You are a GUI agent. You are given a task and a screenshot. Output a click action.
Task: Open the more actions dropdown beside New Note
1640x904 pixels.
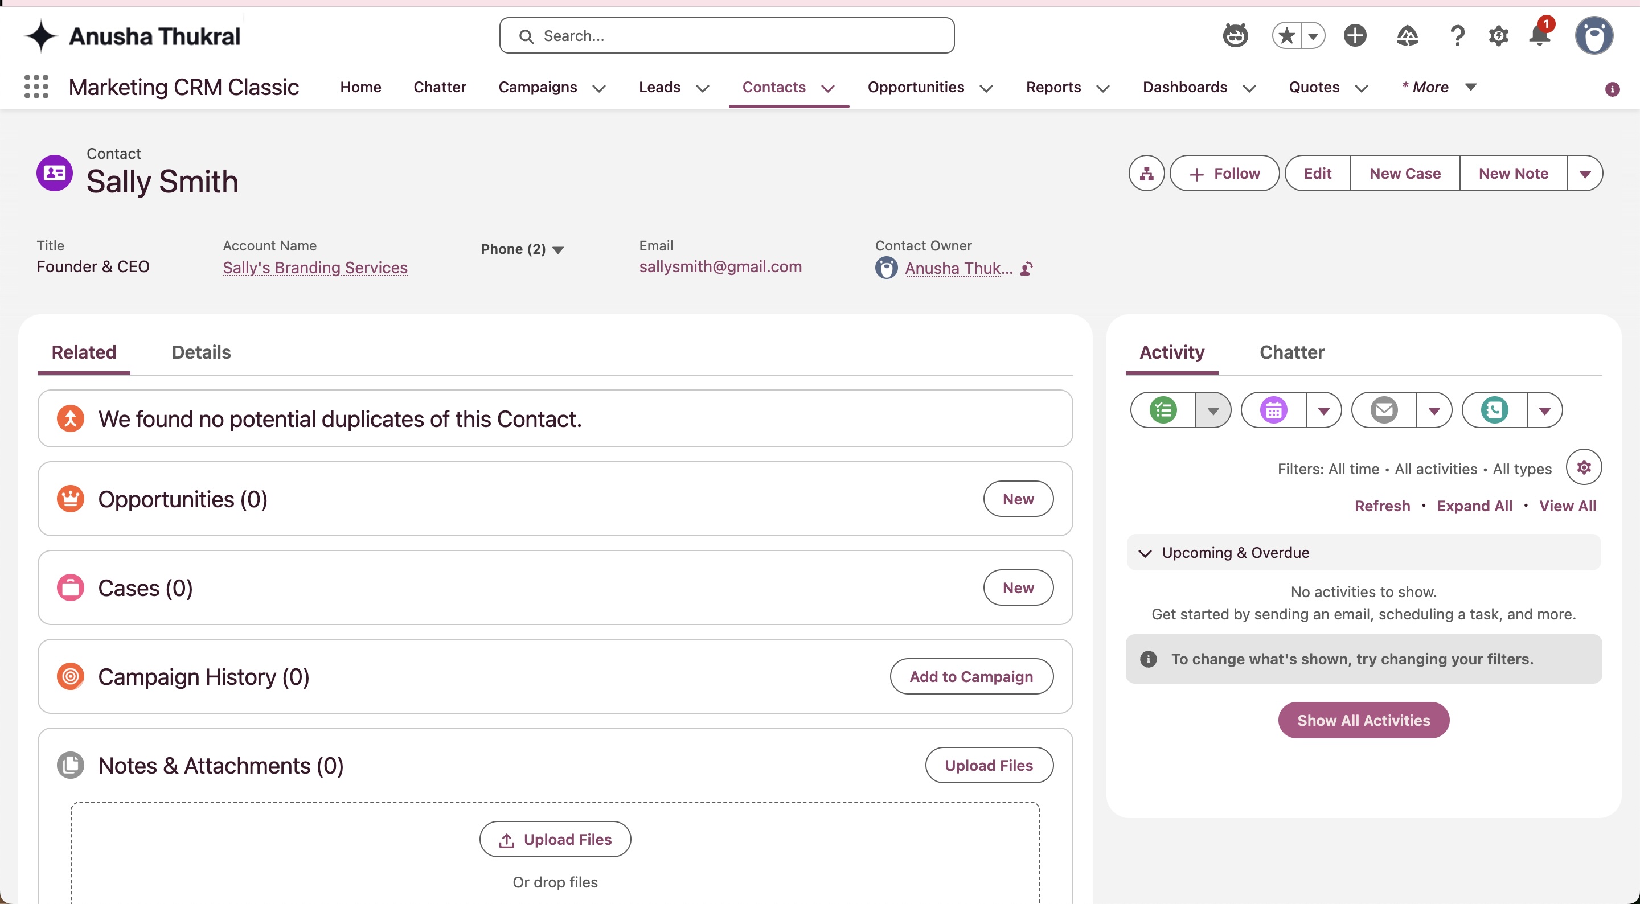1585,173
